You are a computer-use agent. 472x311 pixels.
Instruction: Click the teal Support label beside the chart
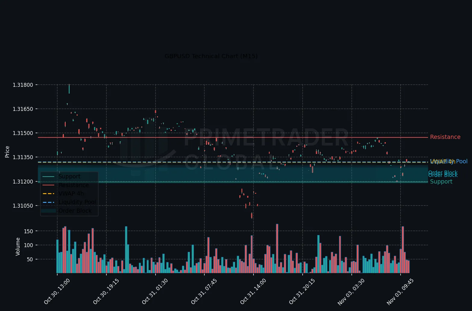pyautogui.click(x=441, y=182)
